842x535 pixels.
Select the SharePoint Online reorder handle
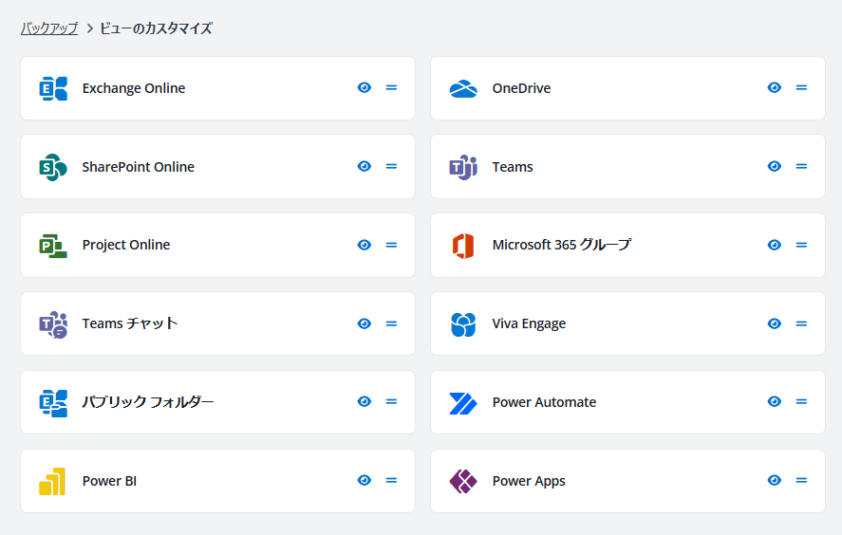tap(391, 166)
